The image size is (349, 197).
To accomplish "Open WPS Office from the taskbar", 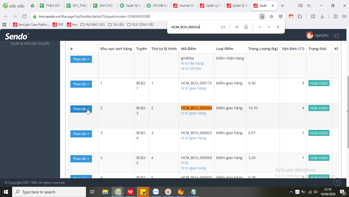I will 130,192.
